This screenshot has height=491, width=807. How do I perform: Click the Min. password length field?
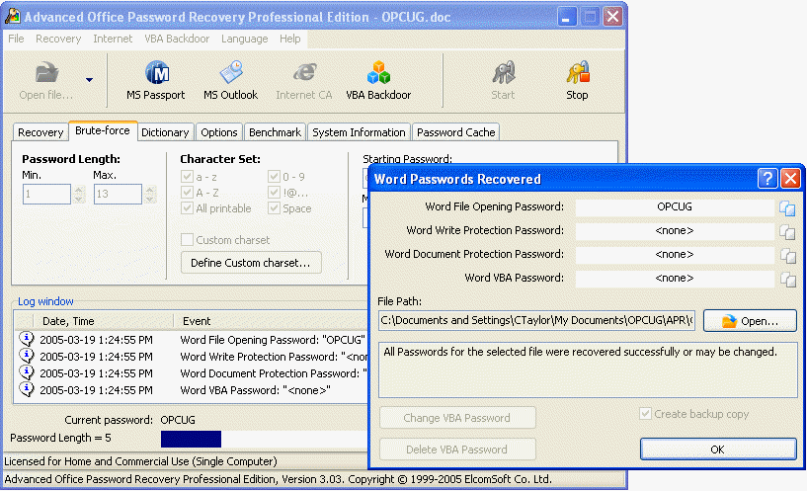pos(46,194)
